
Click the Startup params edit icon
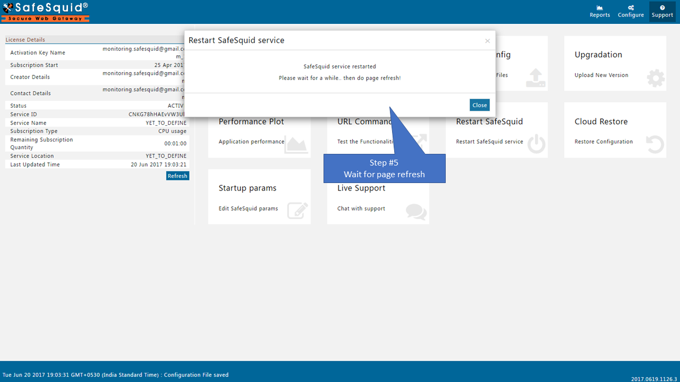click(297, 211)
